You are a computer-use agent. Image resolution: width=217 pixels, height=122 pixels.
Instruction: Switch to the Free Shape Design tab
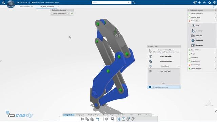coord(94,115)
